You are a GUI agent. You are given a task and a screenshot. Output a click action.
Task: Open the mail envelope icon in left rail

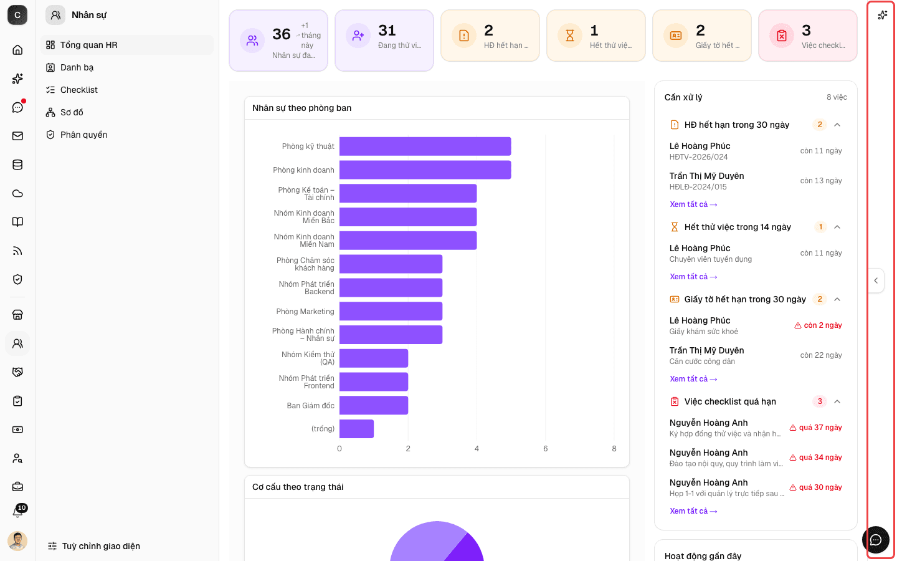tap(17, 136)
